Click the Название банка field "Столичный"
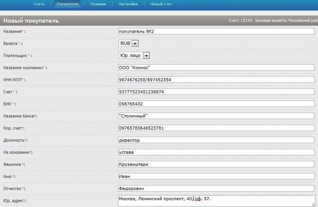Screen dimensions: 318x207 216,116
